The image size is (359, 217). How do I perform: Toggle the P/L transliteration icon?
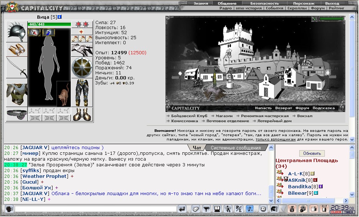click(x=239, y=209)
